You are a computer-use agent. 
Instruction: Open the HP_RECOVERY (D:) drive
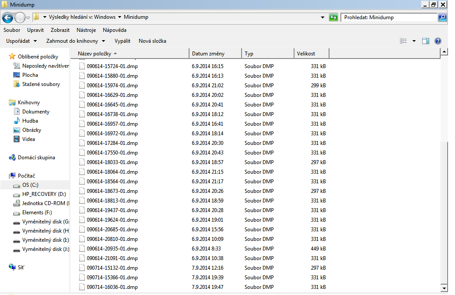tap(44, 194)
